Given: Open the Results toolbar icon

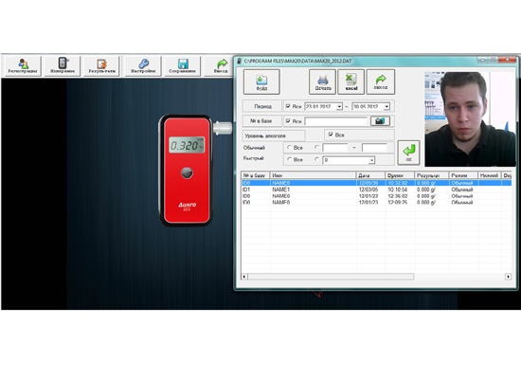Looking at the screenshot, I should click(x=101, y=65).
